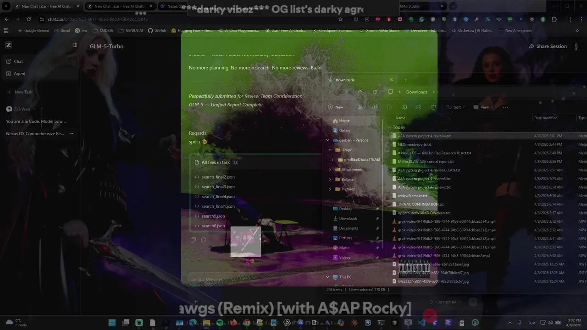This screenshot has width=587, height=330.
Task: Open the View menu in File Explorer
Action: click(x=483, y=107)
